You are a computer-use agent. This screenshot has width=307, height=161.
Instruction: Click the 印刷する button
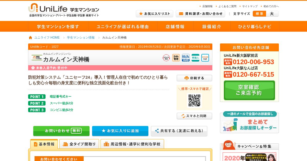[x=194, y=78]
